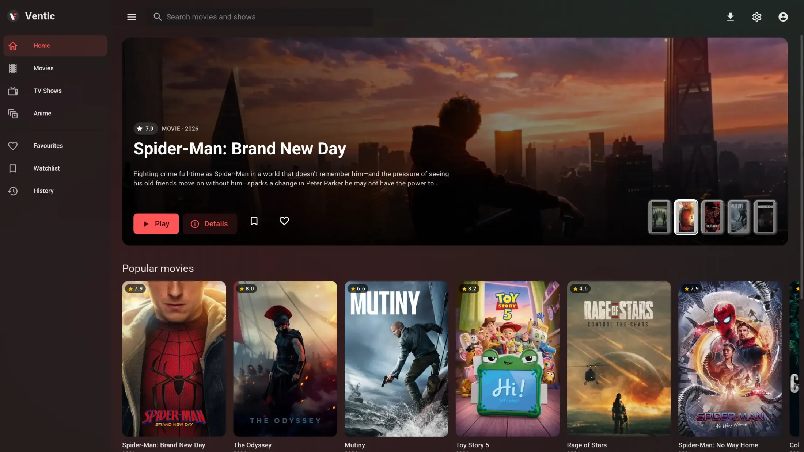Click 'Rage of Stars' title text below poster
804x452 pixels.
587,445
